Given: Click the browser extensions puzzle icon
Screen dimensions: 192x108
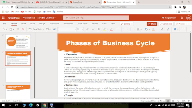Looking at the screenshot, I should tap(175, 7).
